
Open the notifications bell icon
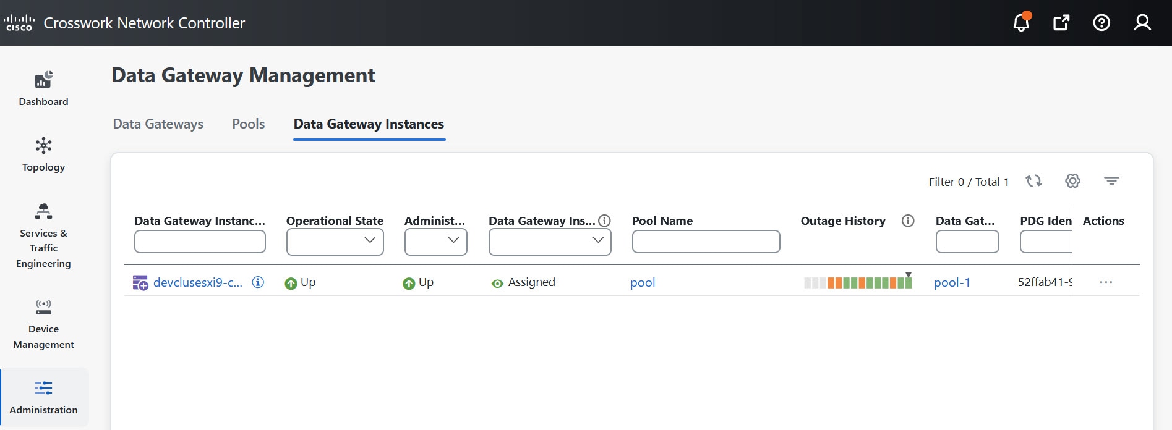[x=1021, y=22]
